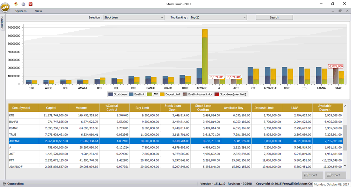Open the Navigator side tab
The width and height of the screenshot is (351, 187).
click(2, 23)
